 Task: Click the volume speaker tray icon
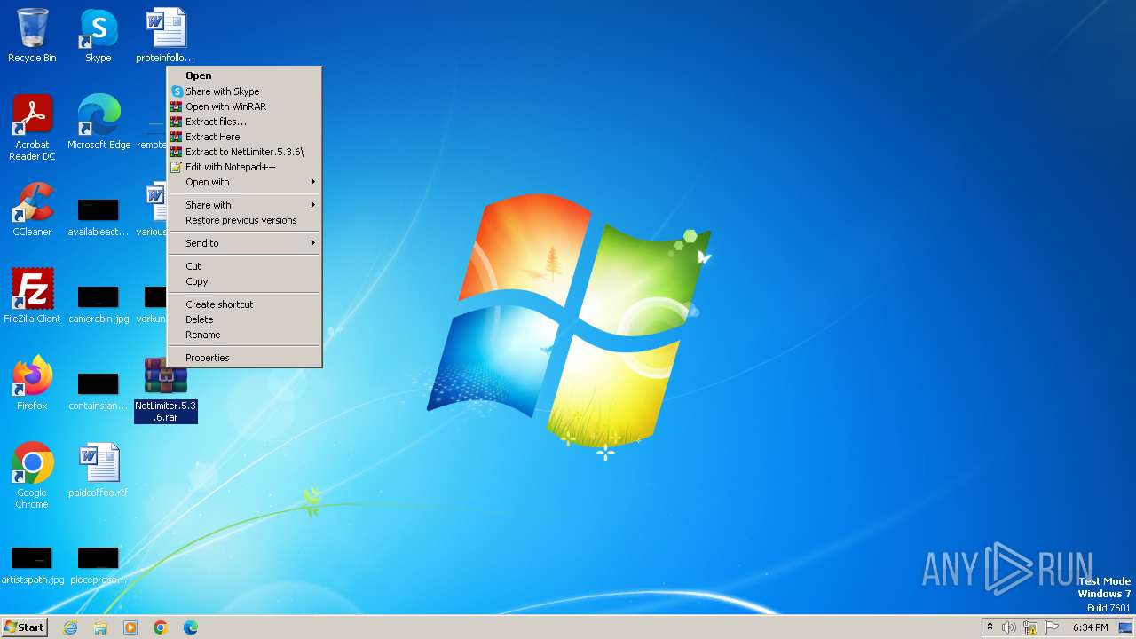click(x=1009, y=627)
